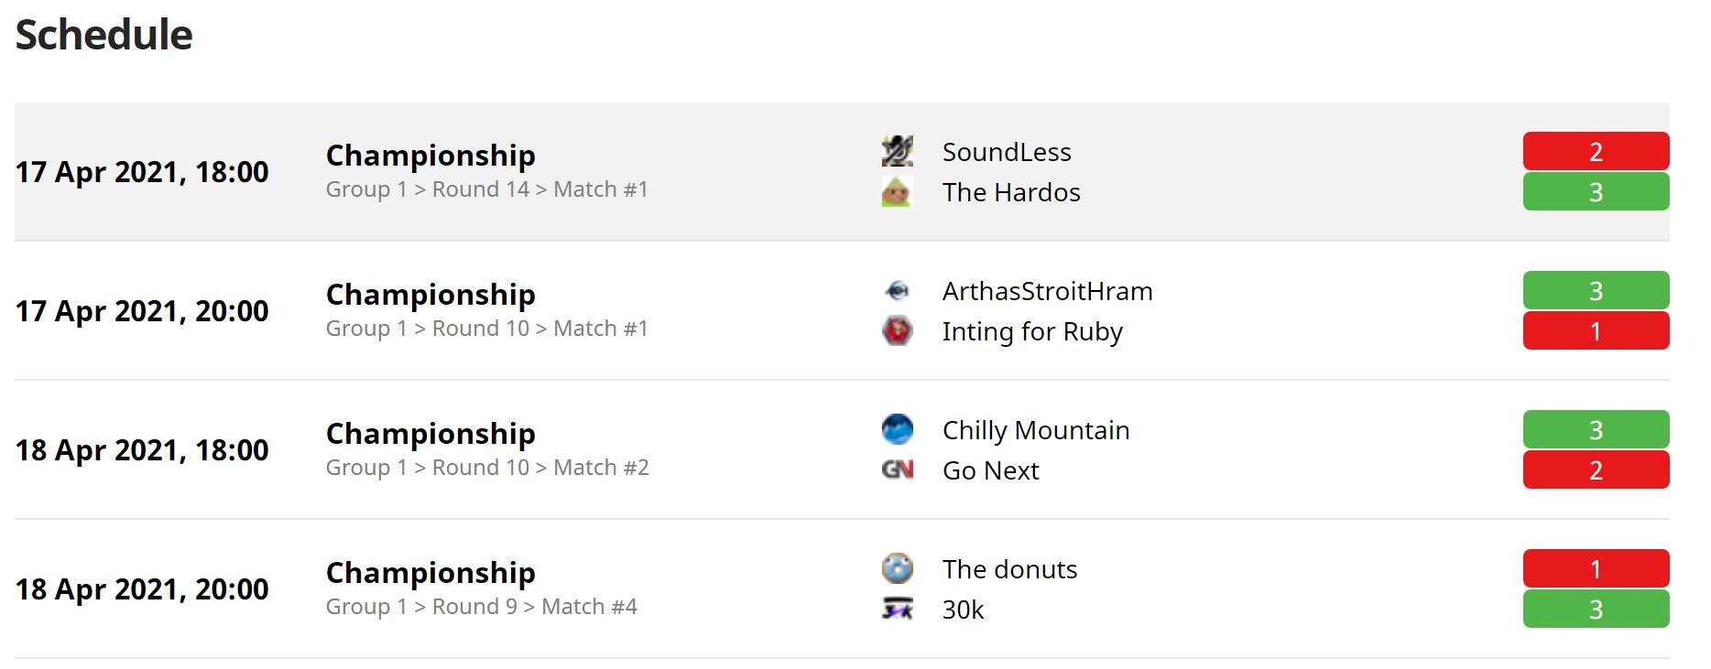Open ArthasStroitHram team name link
The width and height of the screenshot is (1711, 669).
click(1047, 291)
